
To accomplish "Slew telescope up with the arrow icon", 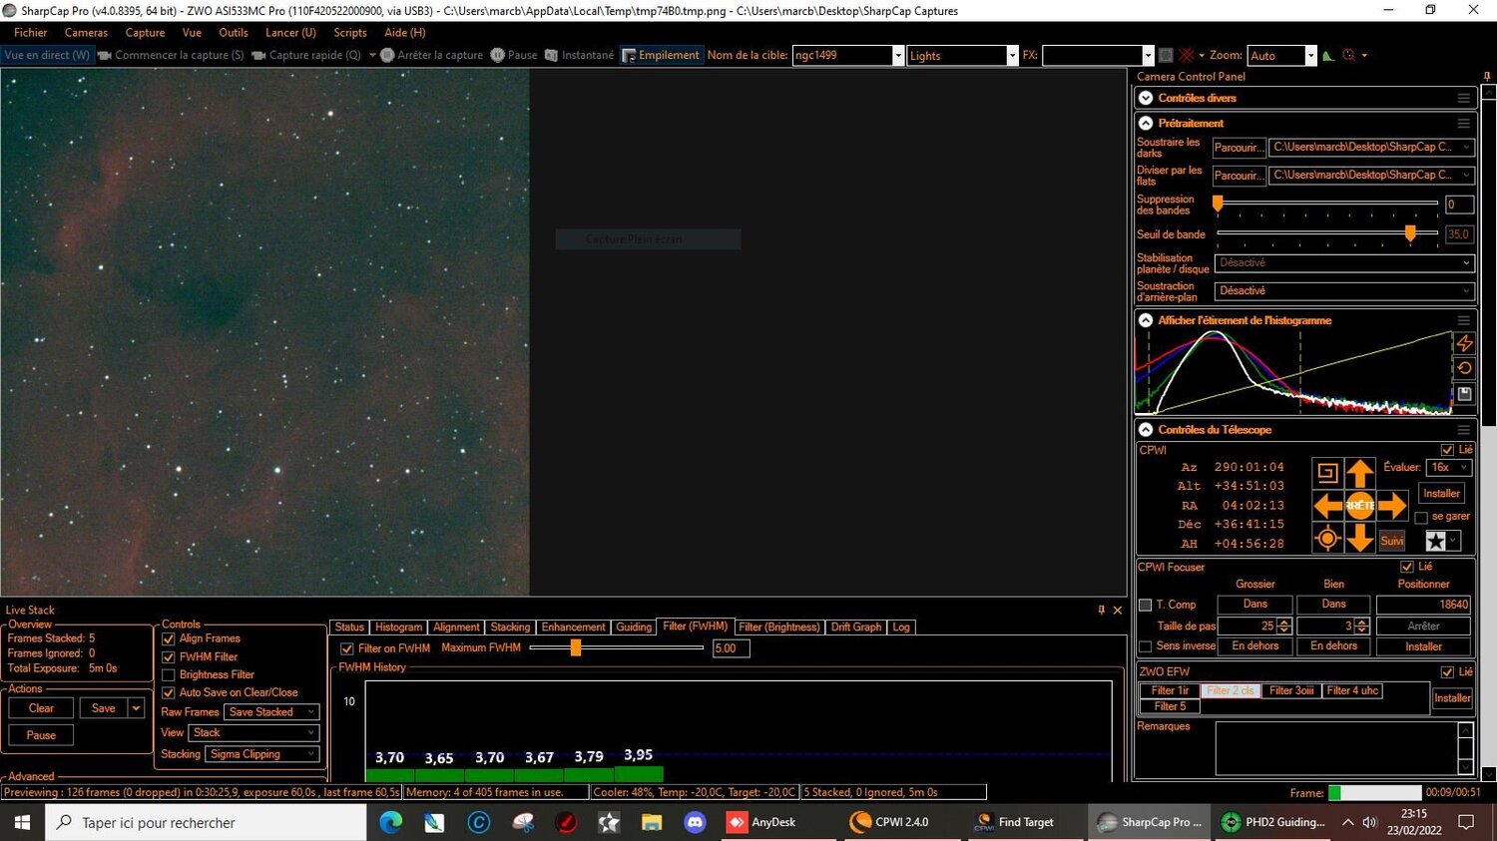I will [1360, 473].
